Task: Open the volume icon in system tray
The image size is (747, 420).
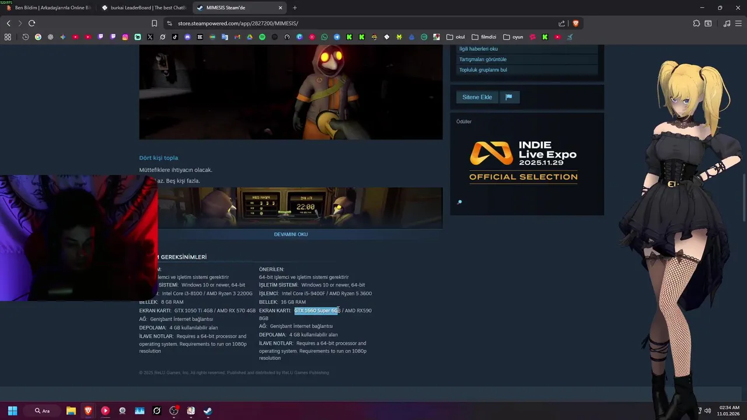Action: tap(707, 411)
